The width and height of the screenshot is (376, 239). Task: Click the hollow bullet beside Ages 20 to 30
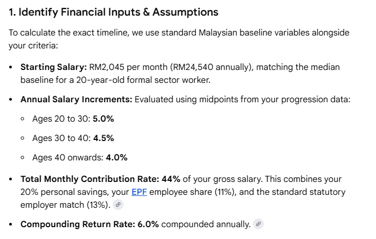23,119
